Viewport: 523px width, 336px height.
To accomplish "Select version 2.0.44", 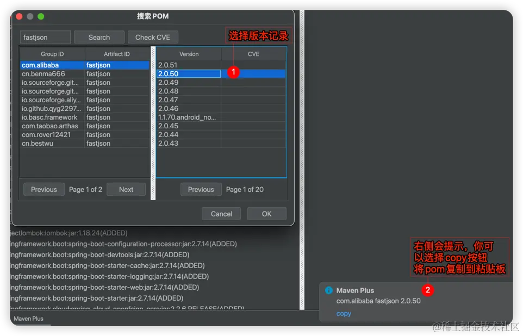I will click(221, 134).
